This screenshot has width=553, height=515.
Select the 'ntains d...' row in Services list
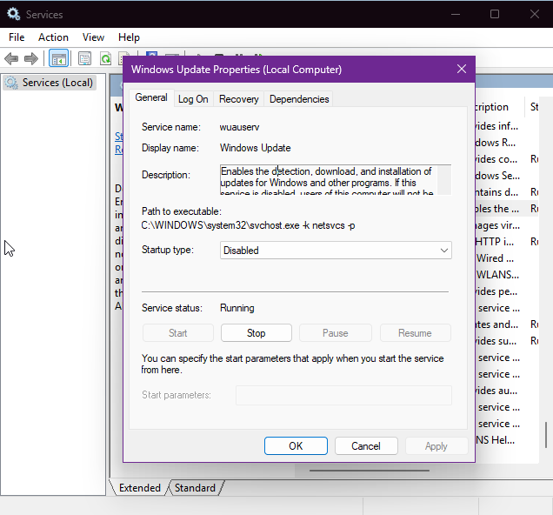pos(506,192)
